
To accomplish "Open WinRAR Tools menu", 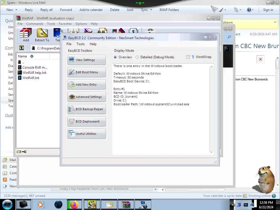I will 51,24.
